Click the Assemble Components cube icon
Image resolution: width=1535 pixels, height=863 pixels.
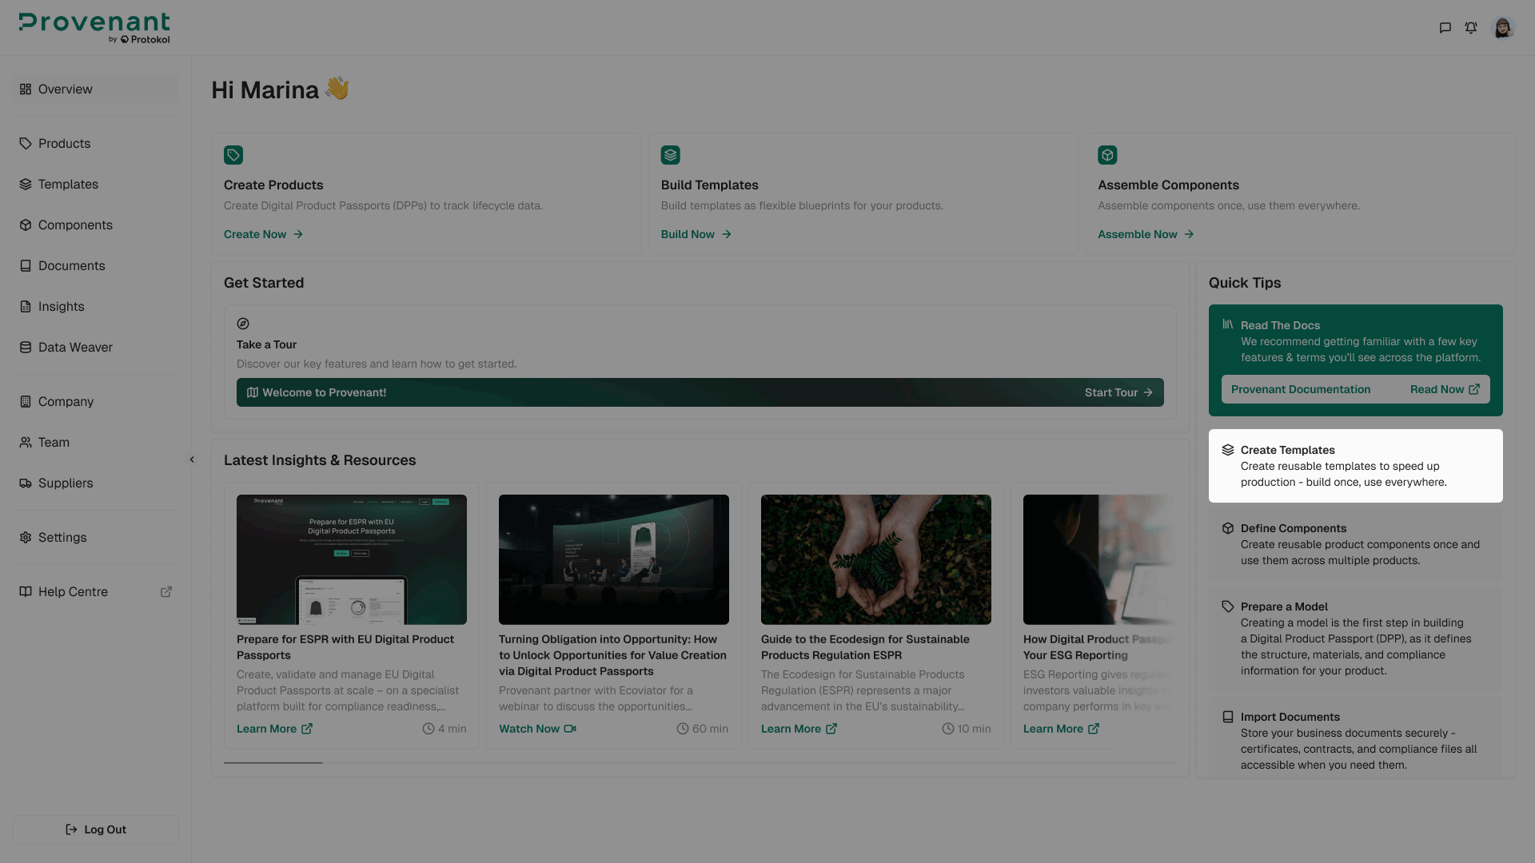coord(1107,155)
